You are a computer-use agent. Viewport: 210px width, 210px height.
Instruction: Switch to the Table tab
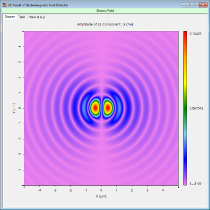pos(22,17)
